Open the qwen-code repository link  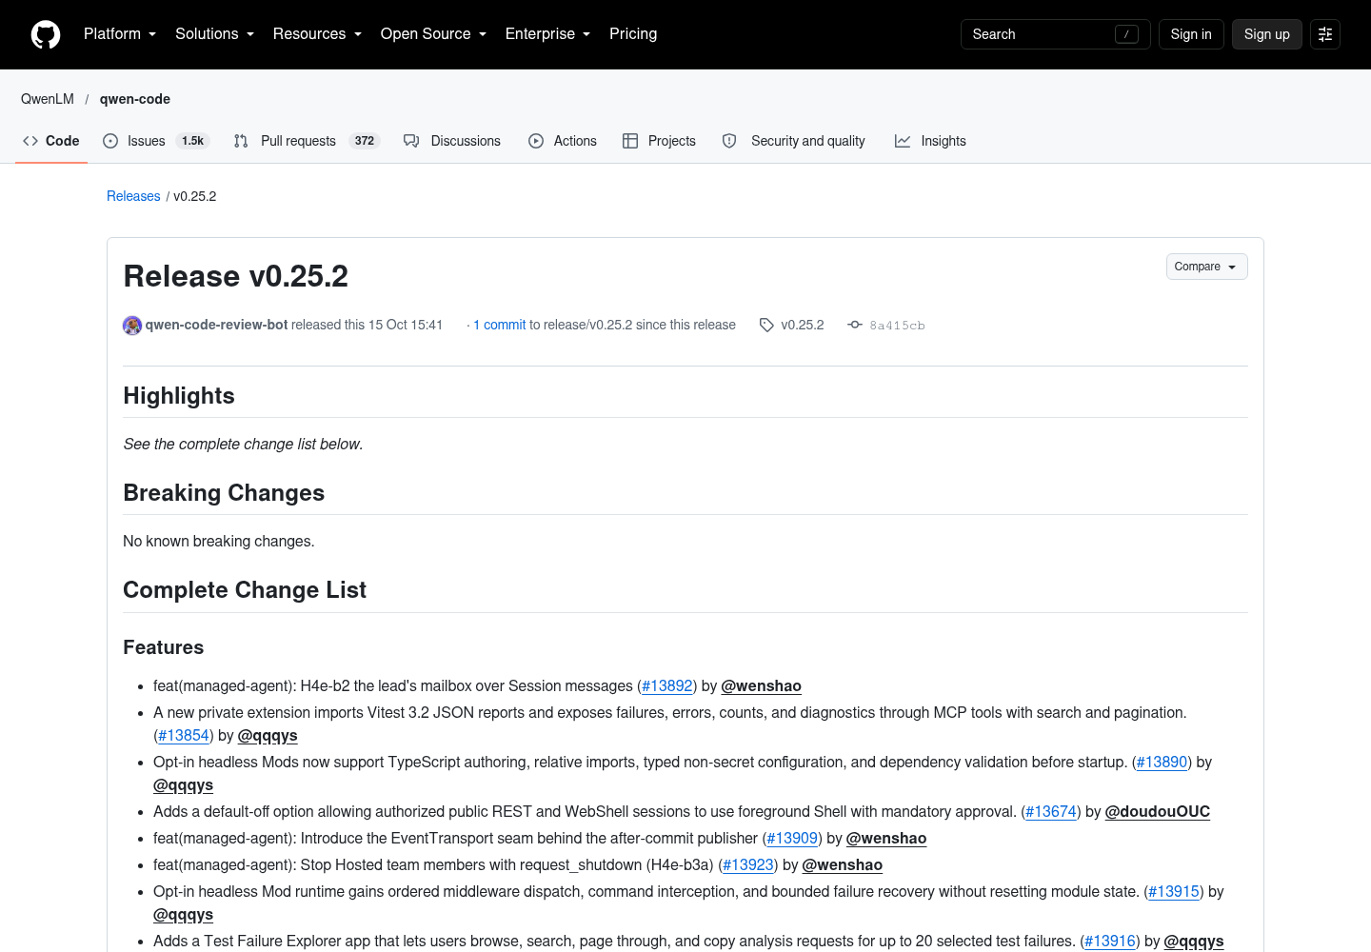tap(135, 99)
